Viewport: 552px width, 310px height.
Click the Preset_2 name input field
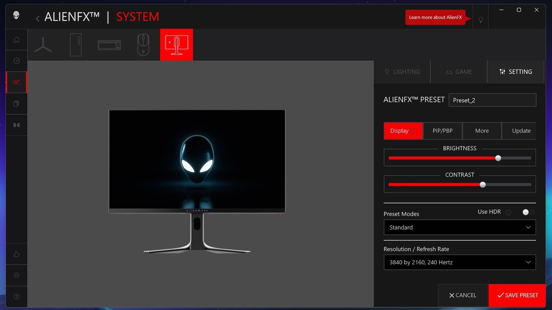coord(493,100)
